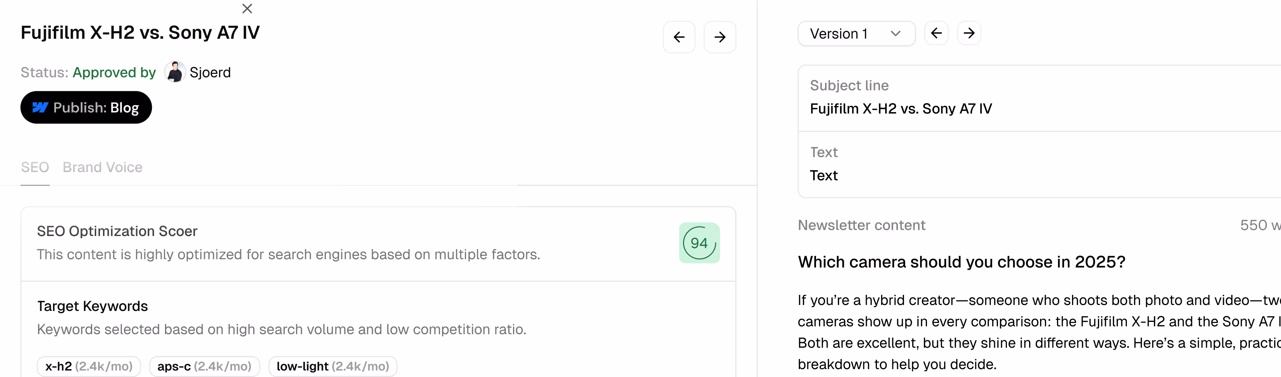Click the 94 SEO score circle

pyautogui.click(x=699, y=243)
